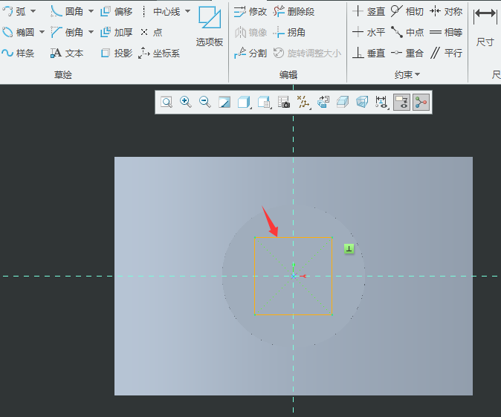Open the 中心线 dropdown arrow
The height and width of the screenshot is (417, 501).
(188, 11)
